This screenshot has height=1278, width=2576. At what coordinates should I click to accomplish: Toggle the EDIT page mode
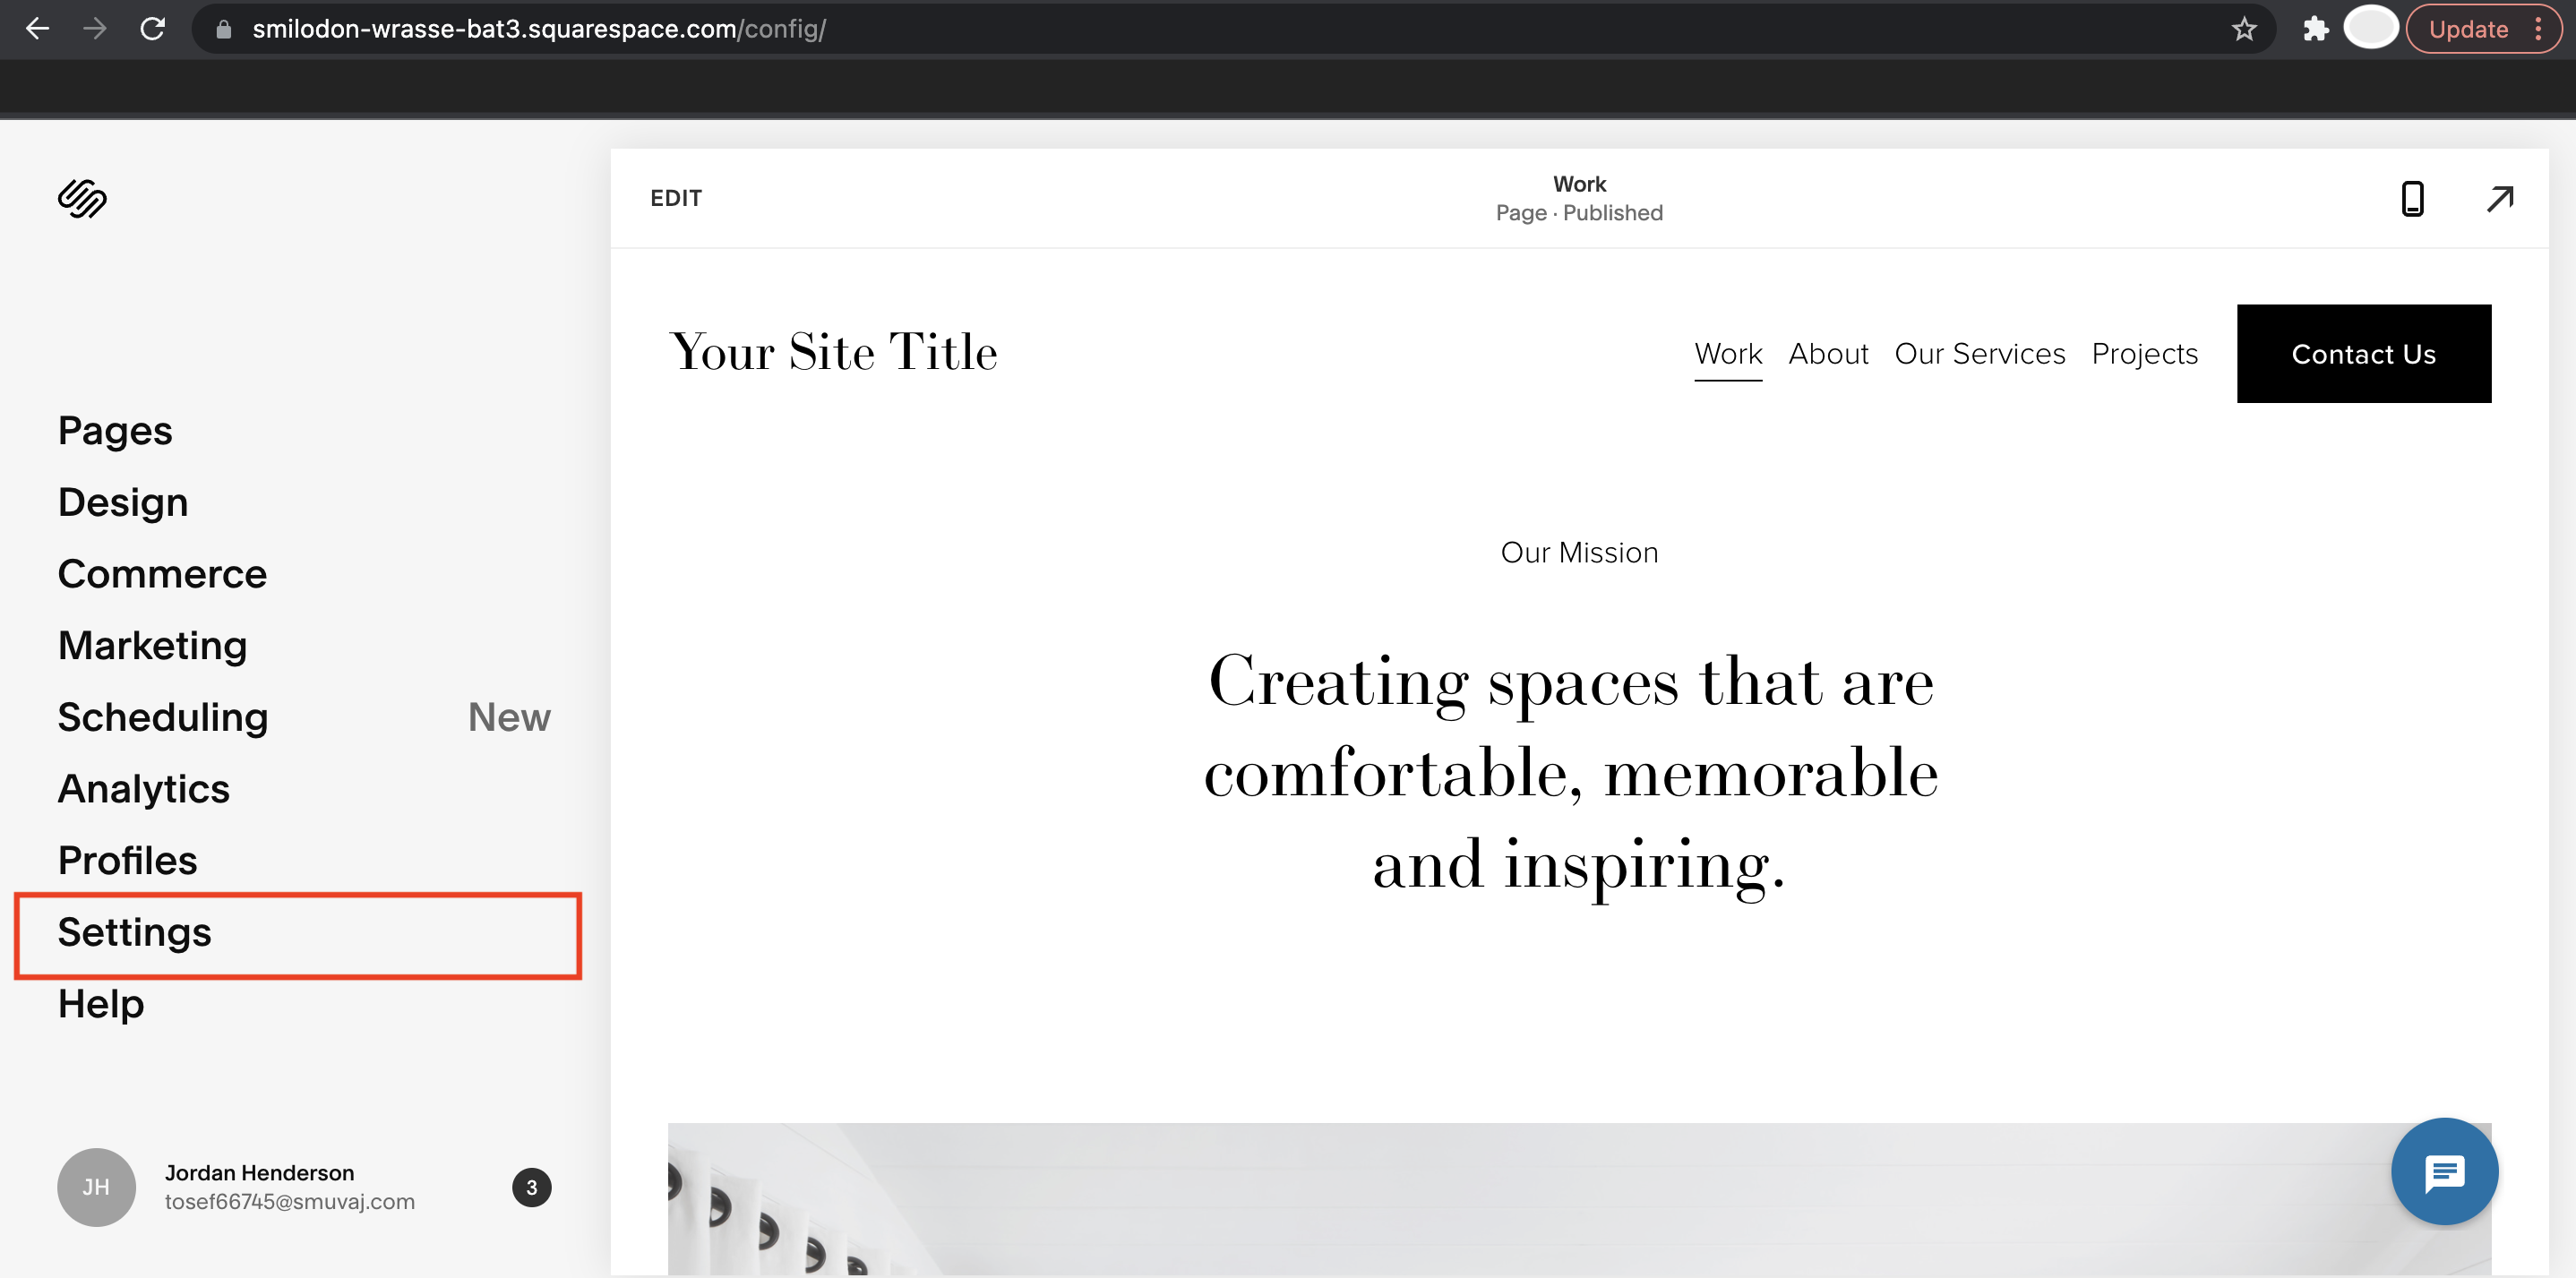click(675, 195)
